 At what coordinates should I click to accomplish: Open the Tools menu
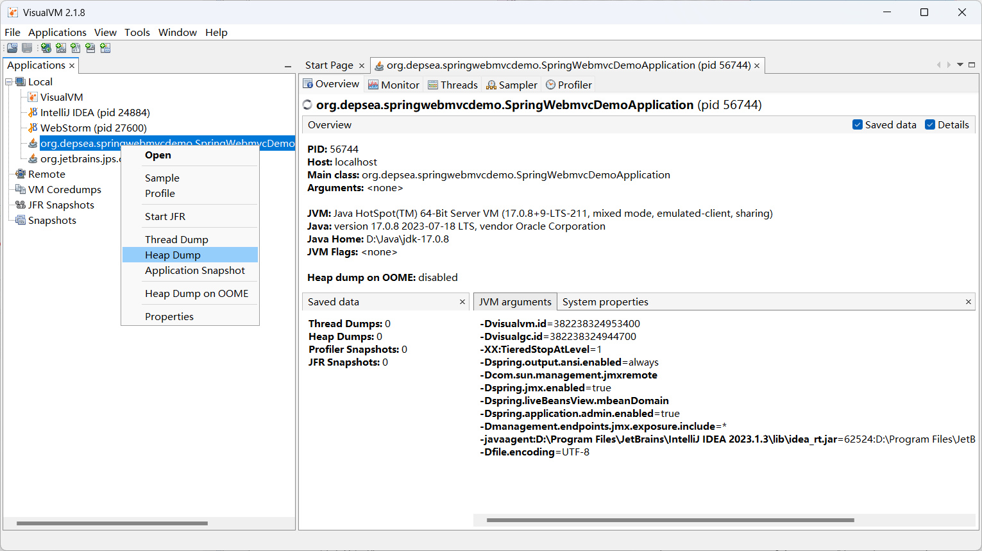coord(137,32)
